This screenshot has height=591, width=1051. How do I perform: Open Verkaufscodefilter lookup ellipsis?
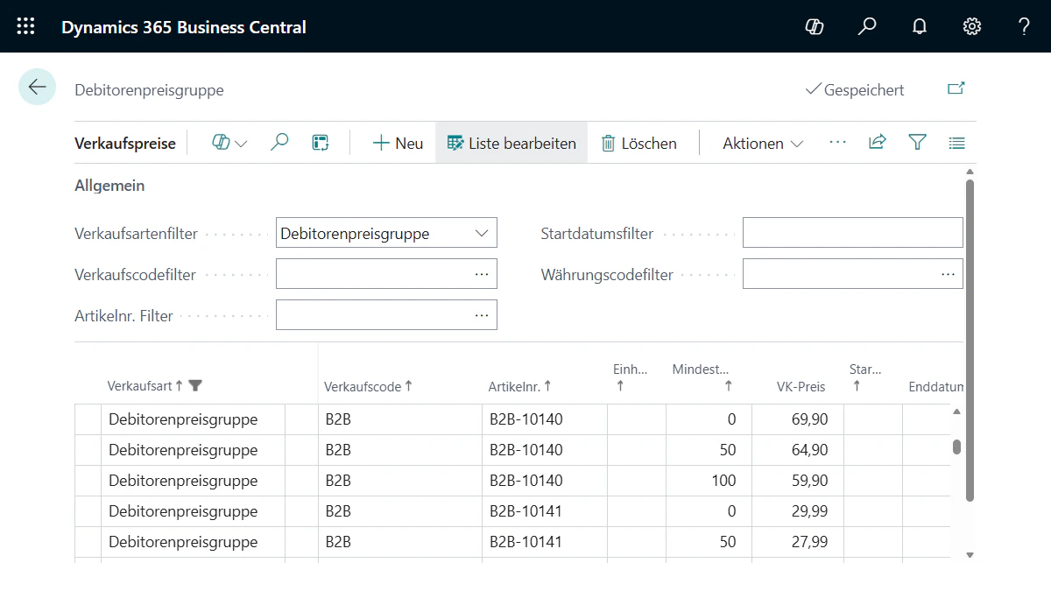pos(482,274)
